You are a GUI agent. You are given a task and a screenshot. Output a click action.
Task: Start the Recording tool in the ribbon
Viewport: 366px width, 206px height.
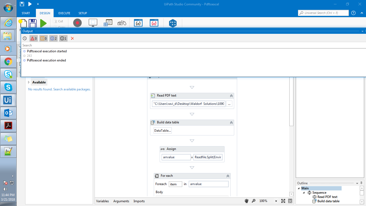(x=77, y=23)
